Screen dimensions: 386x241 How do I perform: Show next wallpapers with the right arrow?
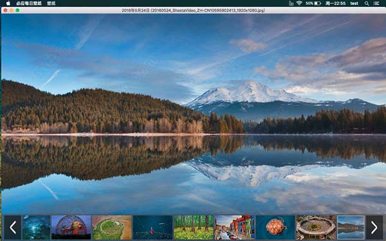click(x=374, y=228)
